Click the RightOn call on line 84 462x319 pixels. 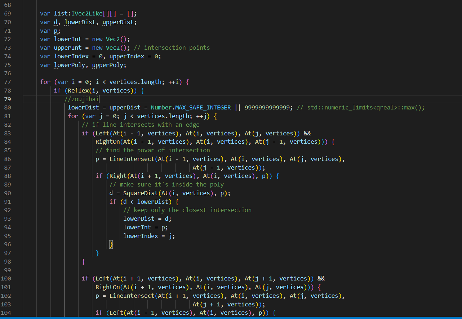point(108,142)
